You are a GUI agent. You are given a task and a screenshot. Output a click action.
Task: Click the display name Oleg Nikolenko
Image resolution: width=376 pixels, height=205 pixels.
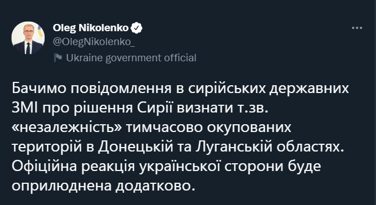pos(91,28)
